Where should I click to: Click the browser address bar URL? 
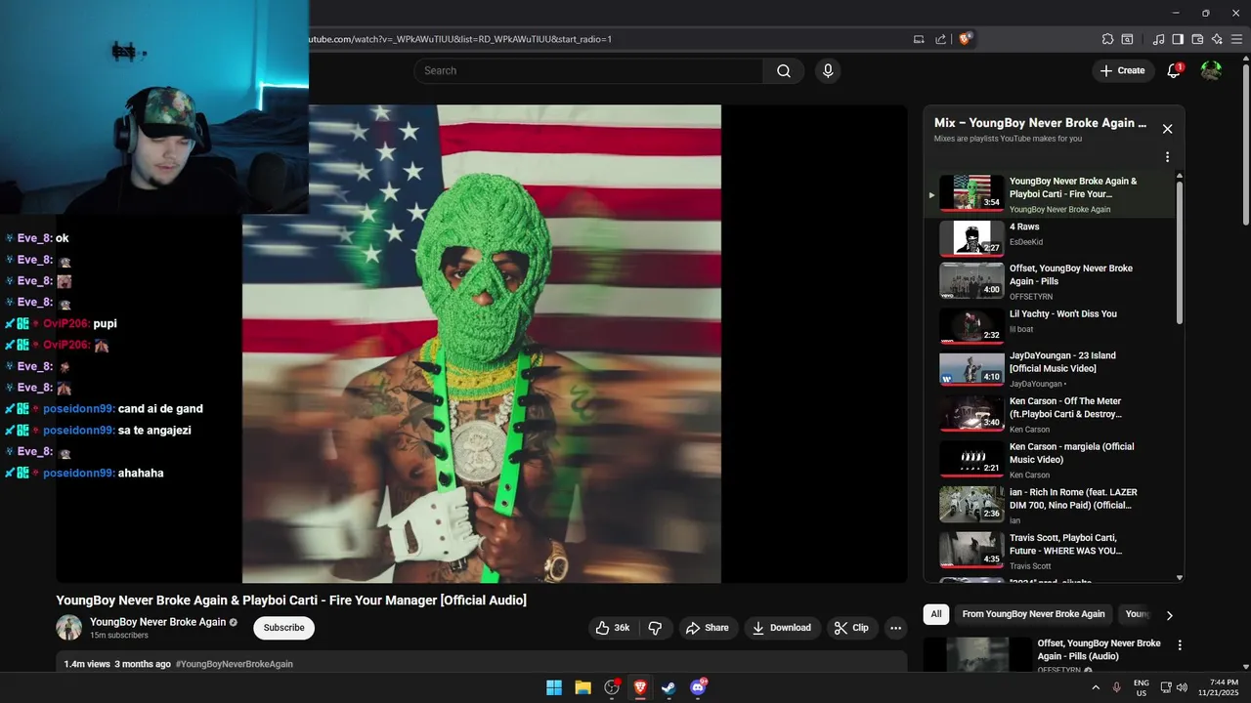pyautogui.click(x=459, y=39)
